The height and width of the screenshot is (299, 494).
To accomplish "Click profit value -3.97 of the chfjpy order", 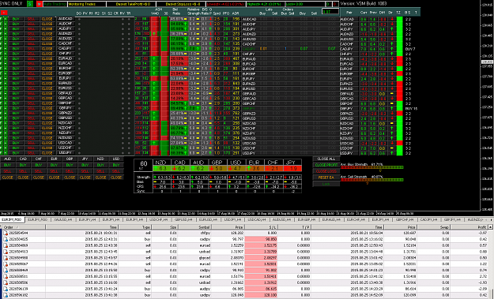I will tap(482, 234).
